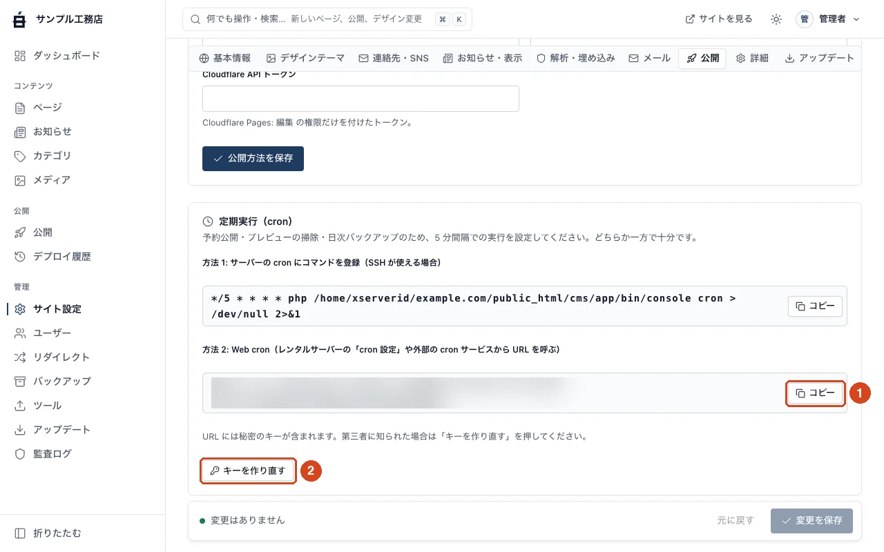Switch to 基本情報 tab
884x552 pixels.
click(x=224, y=58)
